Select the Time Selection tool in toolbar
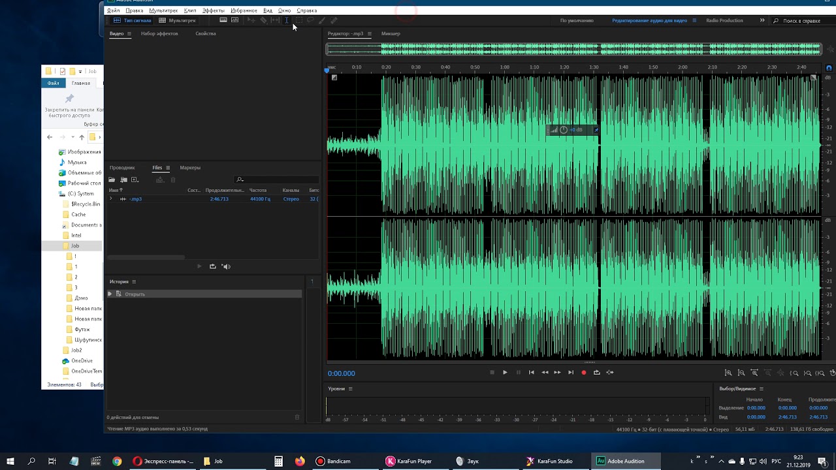836x470 pixels. click(x=286, y=20)
